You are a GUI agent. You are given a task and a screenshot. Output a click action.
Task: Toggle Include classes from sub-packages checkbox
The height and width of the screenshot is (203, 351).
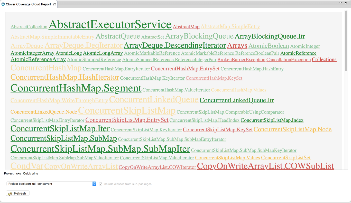click(x=101, y=184)
